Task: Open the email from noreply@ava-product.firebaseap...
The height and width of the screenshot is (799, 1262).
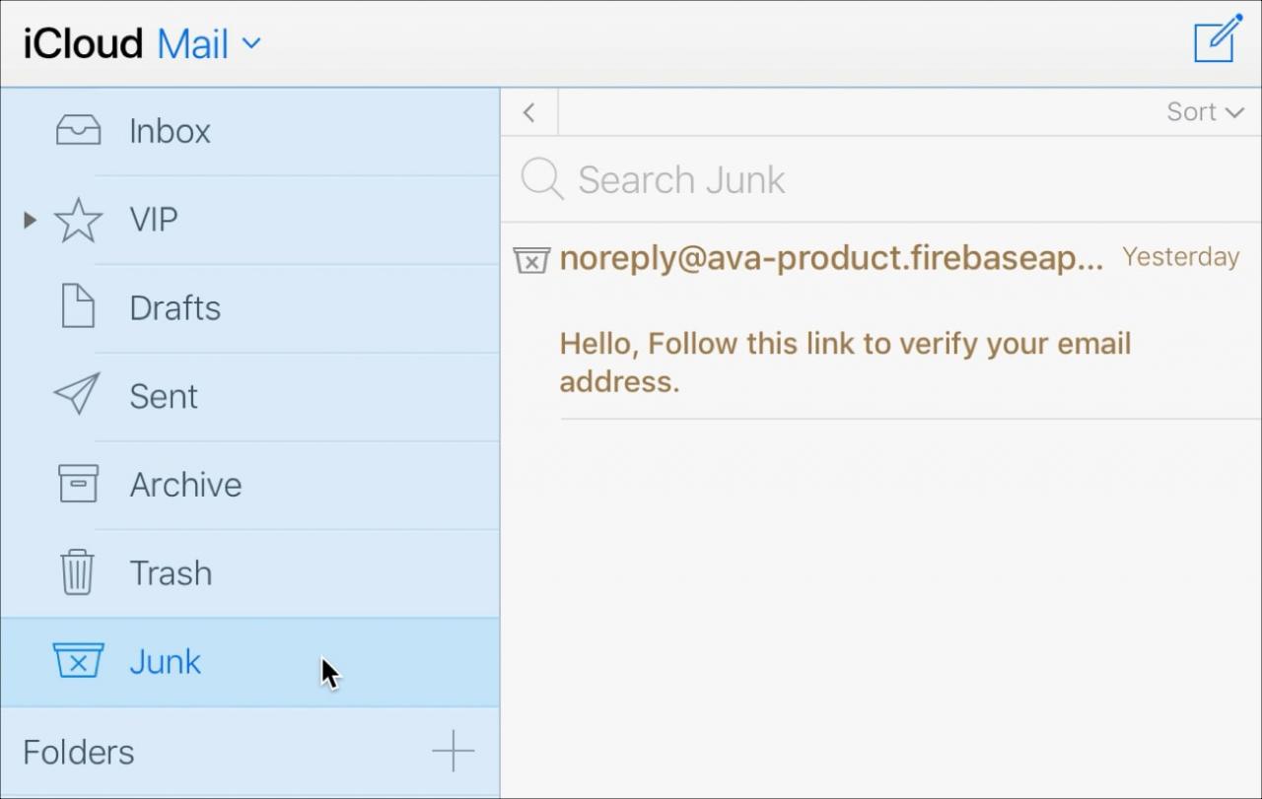Action: coord(881,321)
